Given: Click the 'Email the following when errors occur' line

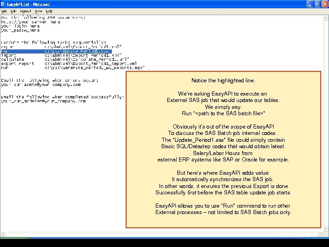Looking at the screenshot, I should [x=49, y=80].
